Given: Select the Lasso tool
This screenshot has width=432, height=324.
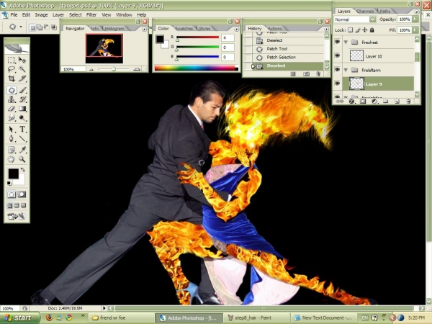Looking at the screenshot, I should 12,69.
